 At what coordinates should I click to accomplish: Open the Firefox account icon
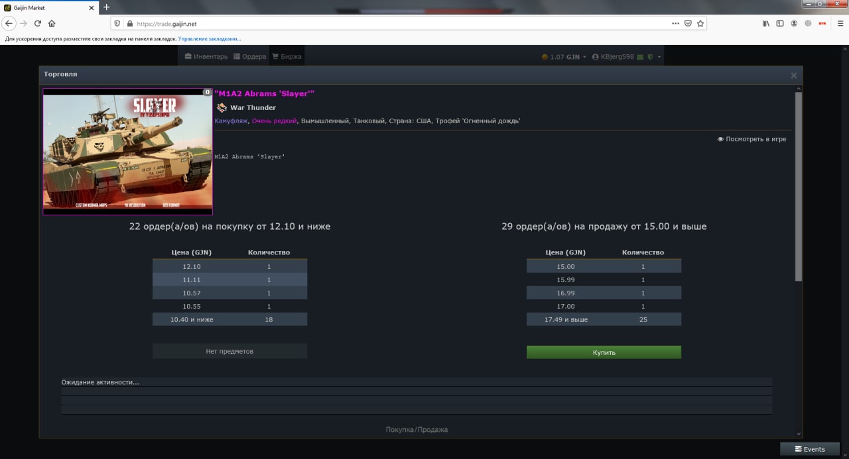pyautogui.click(x=794, y=23)
